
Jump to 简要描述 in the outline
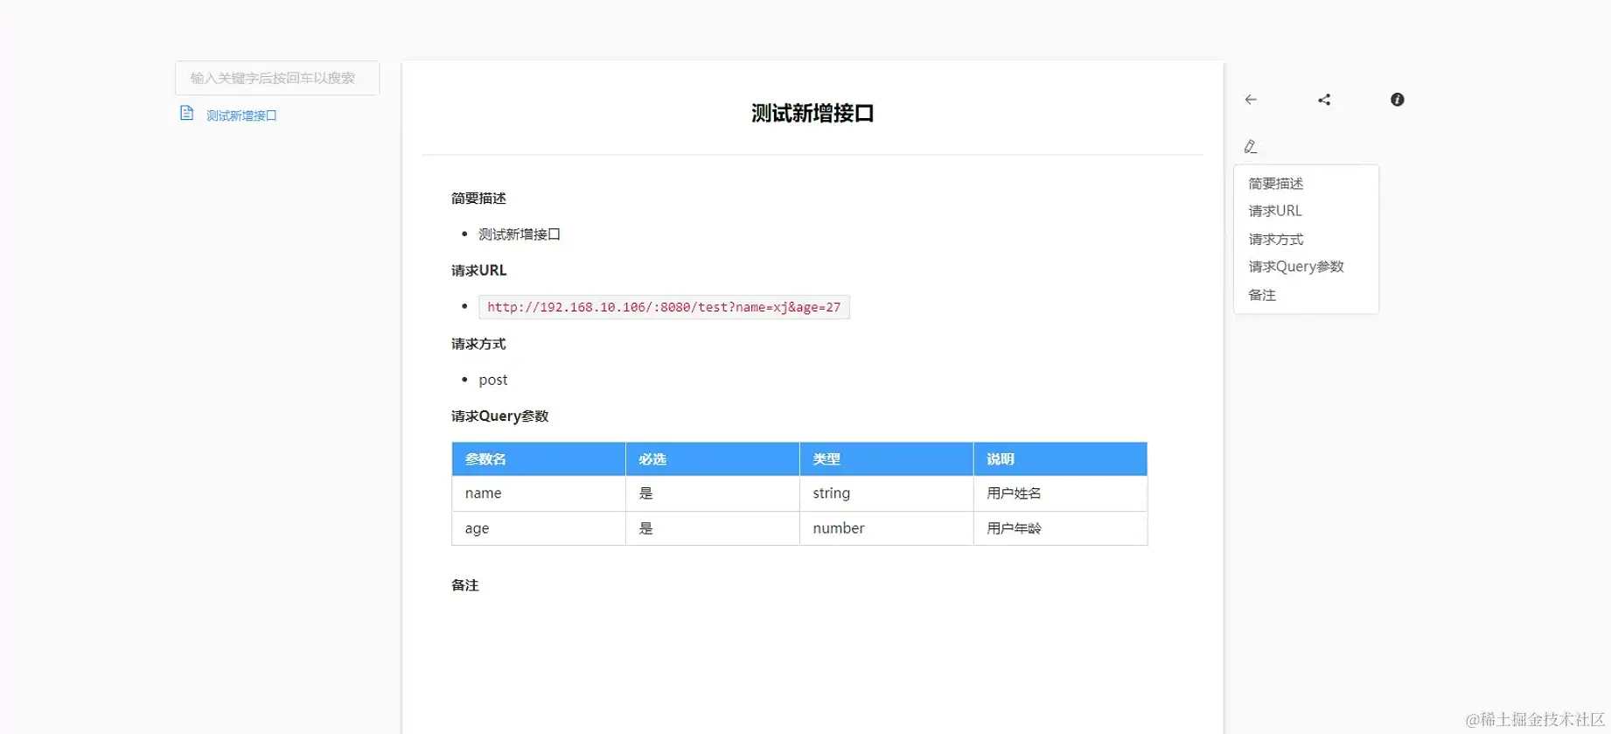[x=1276, y=183]
